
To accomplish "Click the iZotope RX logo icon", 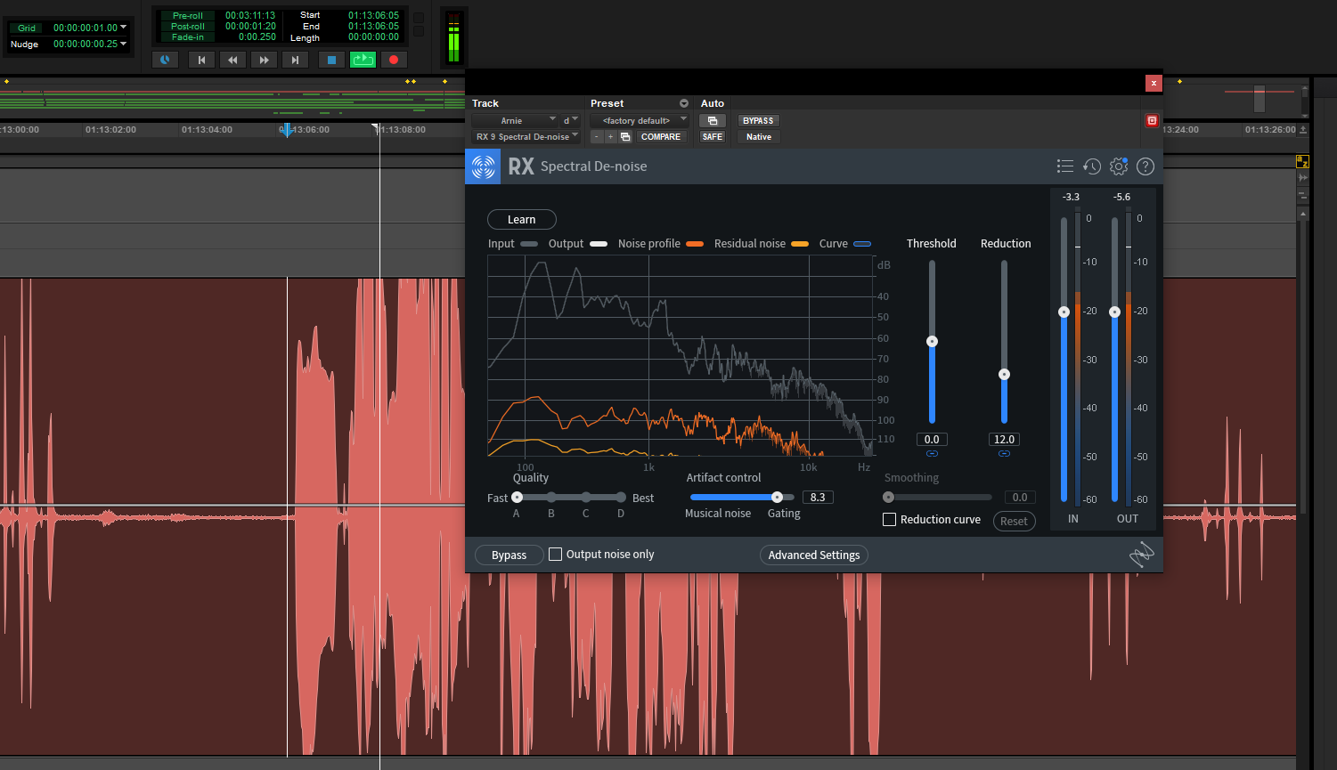I will (483, 166).
